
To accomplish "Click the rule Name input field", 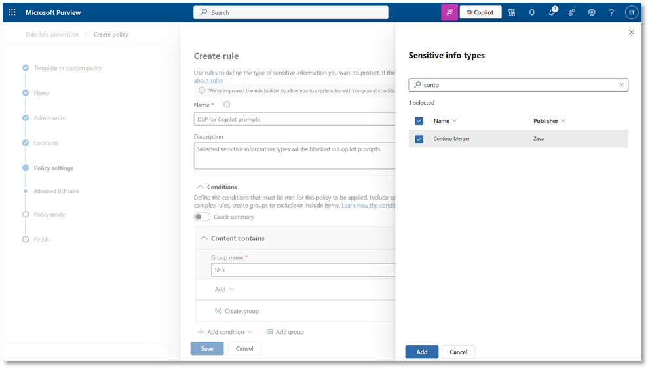I will [x=294, y=119].
